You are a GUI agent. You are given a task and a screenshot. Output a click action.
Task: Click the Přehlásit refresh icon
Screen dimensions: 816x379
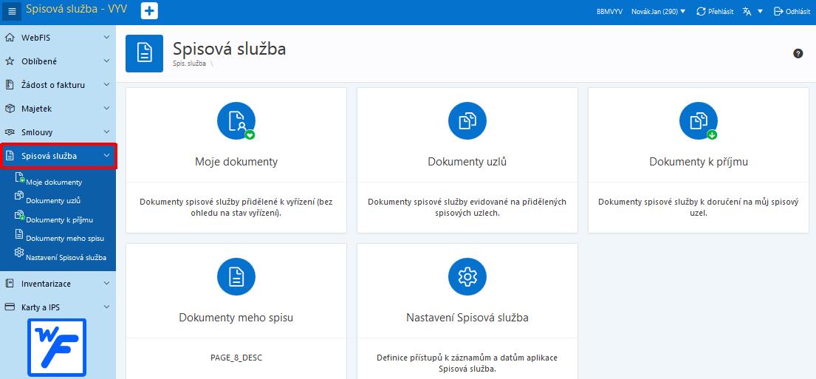701,12
